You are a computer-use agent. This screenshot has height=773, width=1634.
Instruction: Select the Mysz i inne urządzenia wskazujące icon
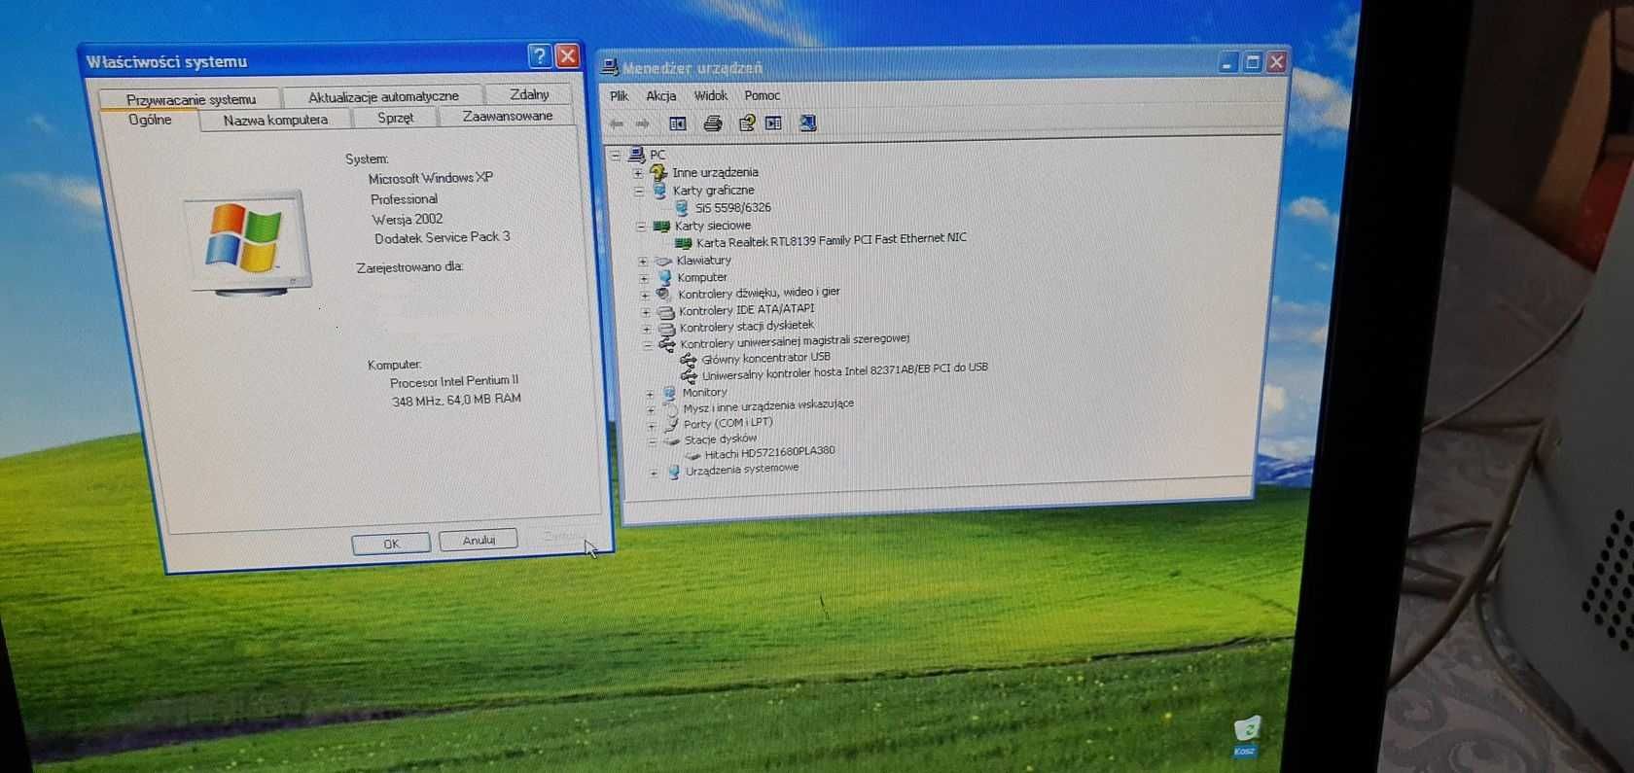(671, 409)
